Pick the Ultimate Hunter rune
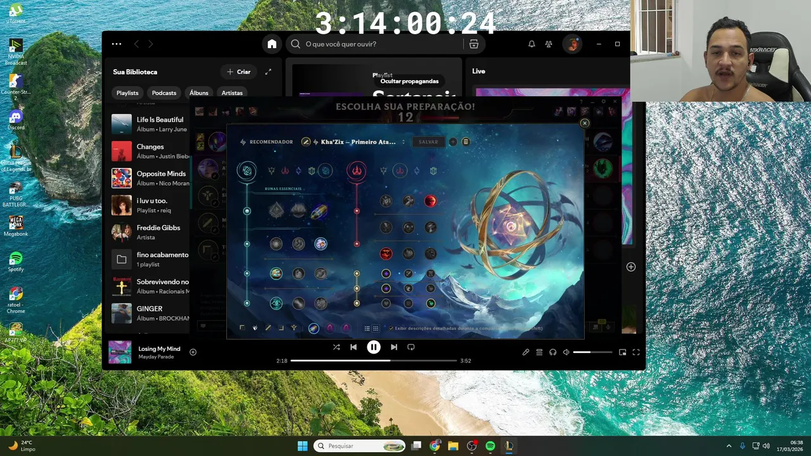811x456 pixels. [430, 253]
